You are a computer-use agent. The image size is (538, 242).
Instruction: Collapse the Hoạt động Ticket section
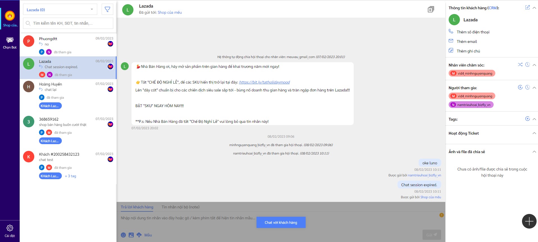point(534,133)
